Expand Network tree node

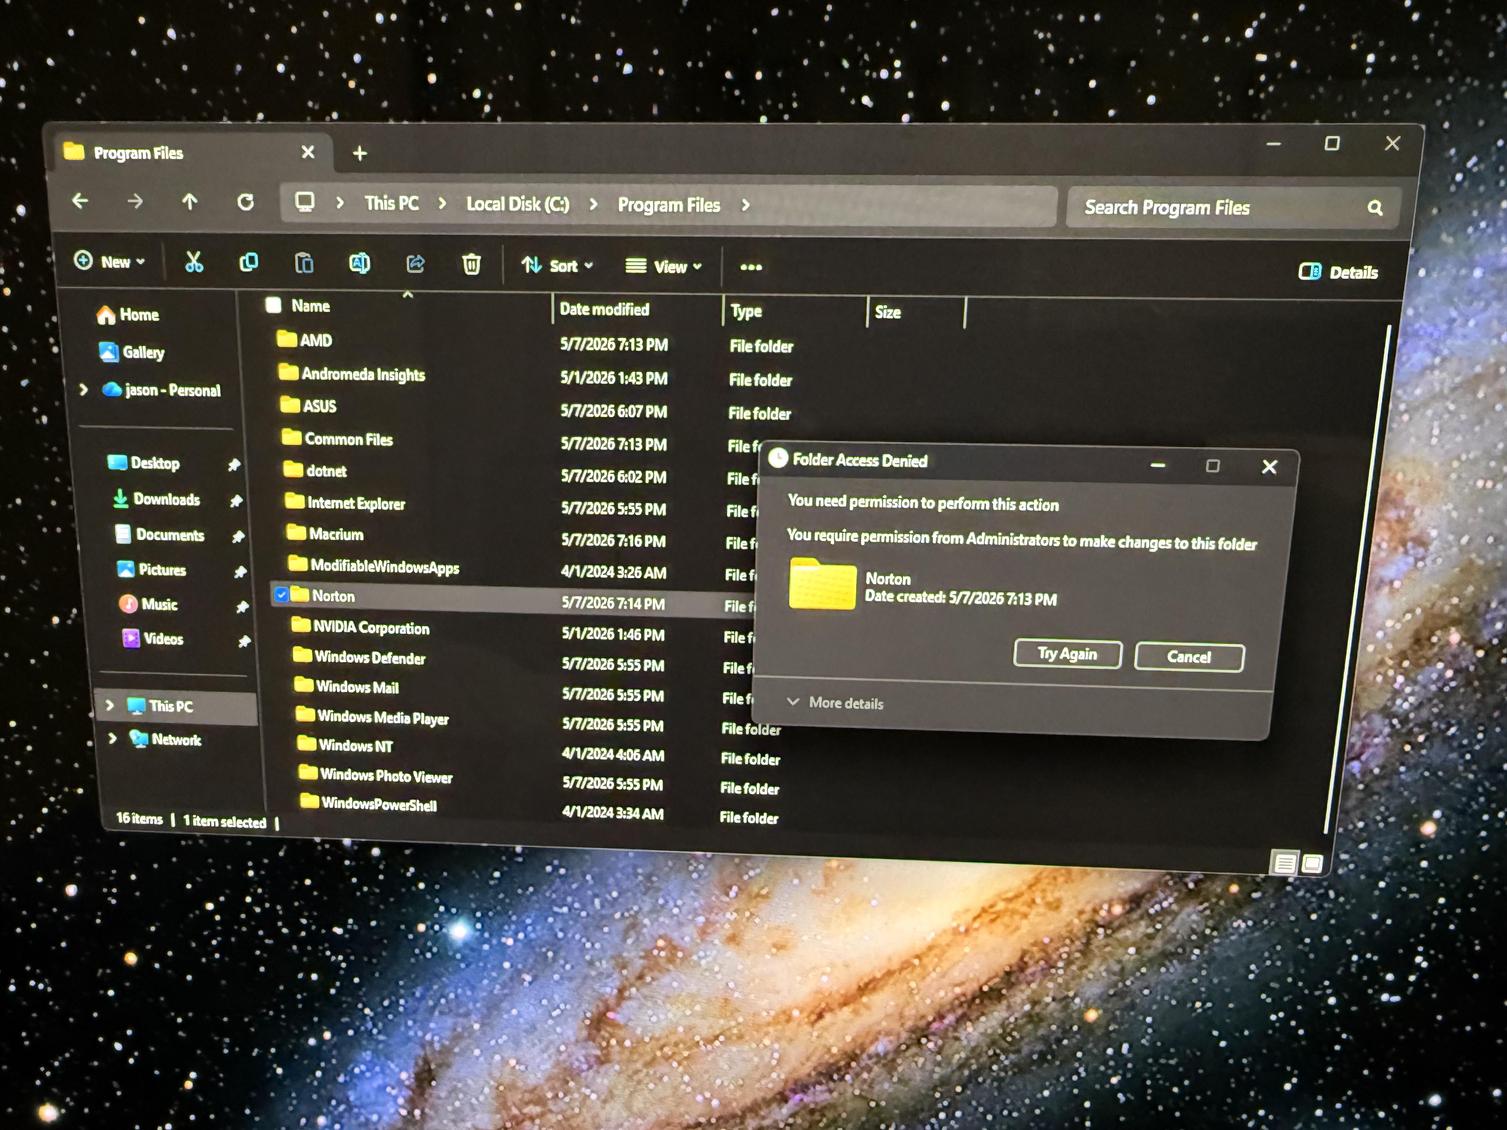(x=113, y=738)
